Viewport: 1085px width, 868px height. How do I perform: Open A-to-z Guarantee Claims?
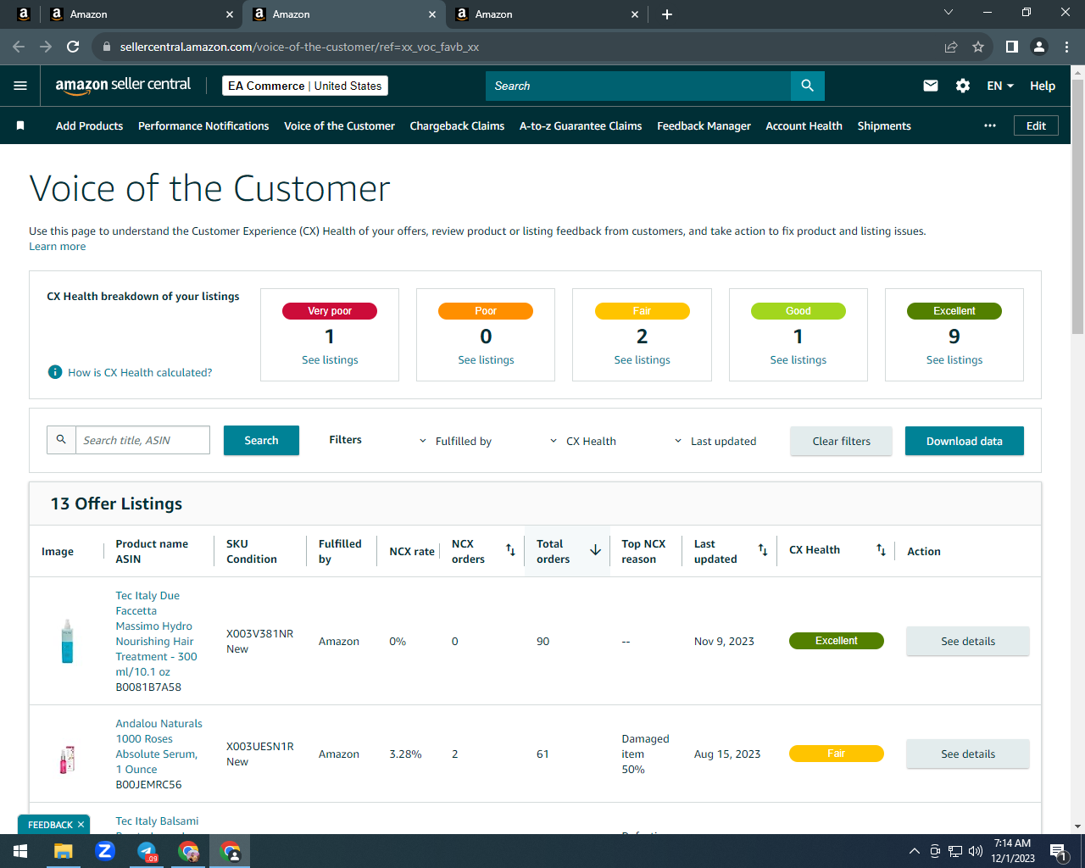click(x=581, y=125)
